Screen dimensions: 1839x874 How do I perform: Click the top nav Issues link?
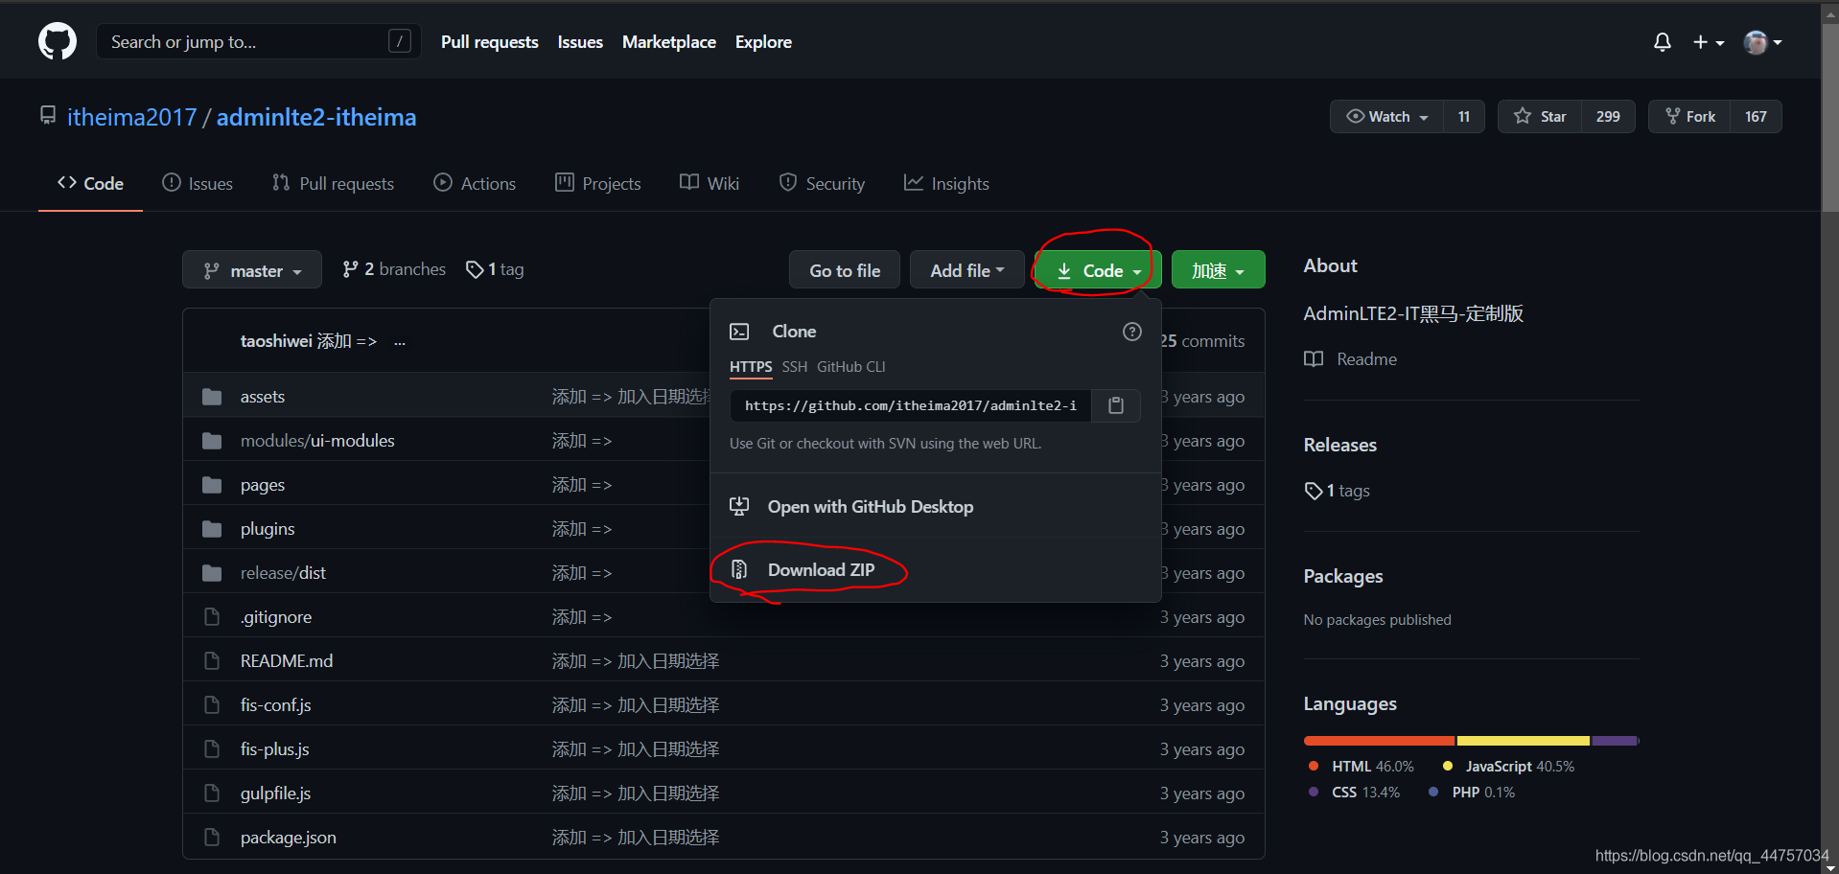(580, 42)
